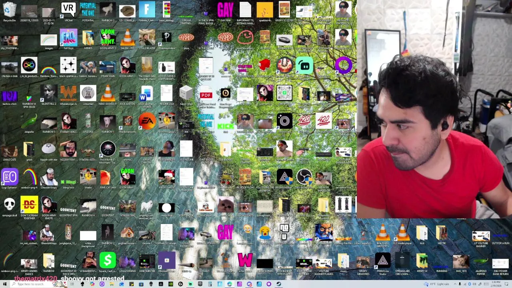Select the LMAO CATS image
This screenshot has width=512, height=288.
coord(10,151)
